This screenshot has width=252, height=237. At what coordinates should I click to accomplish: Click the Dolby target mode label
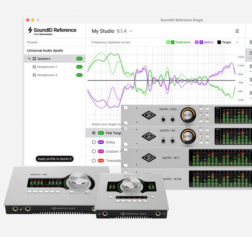tap(111, 142)
